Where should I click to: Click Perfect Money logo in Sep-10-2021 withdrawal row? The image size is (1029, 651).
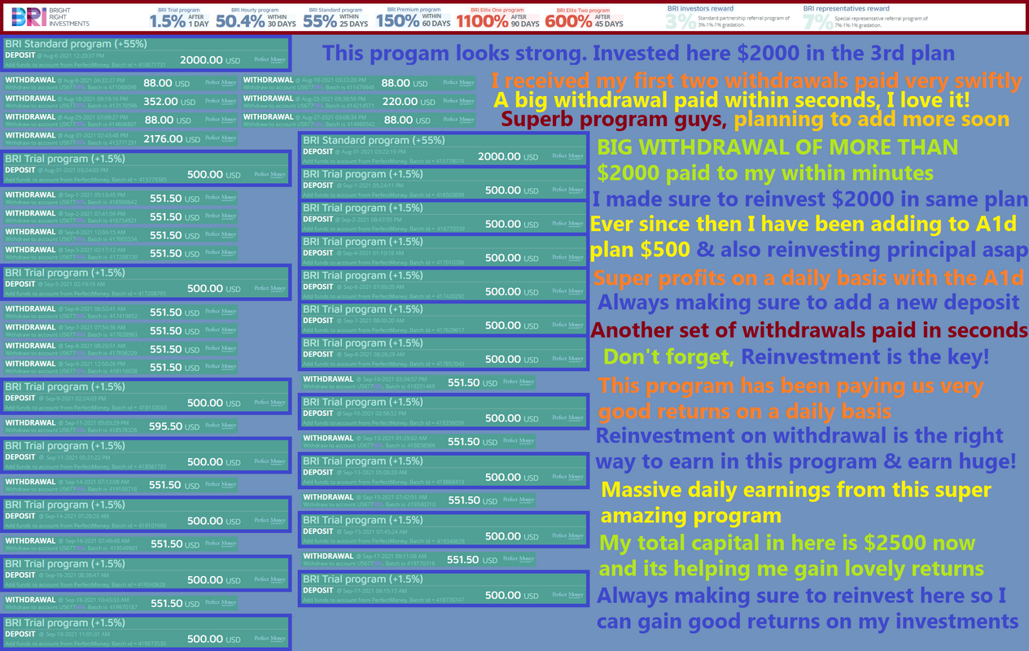518,382
